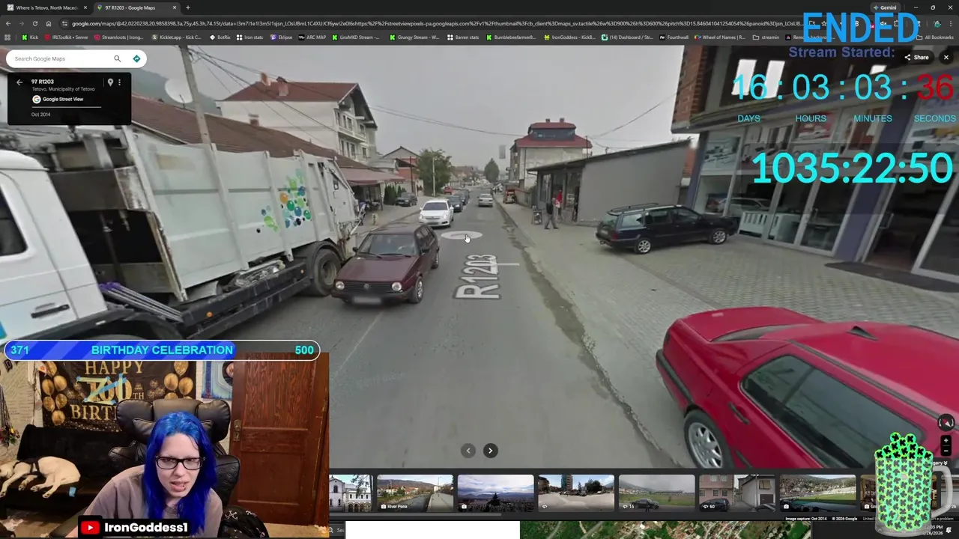
Task: Click the YouTube icon beside IronGoddess1
Action: tap(90, 528)
